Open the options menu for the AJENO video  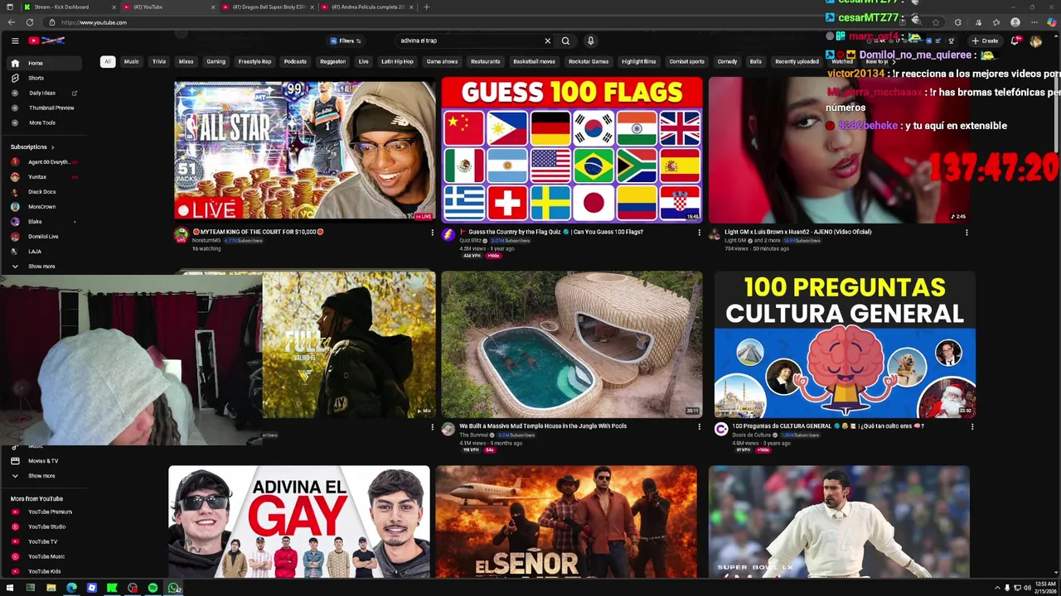[967, 233]
